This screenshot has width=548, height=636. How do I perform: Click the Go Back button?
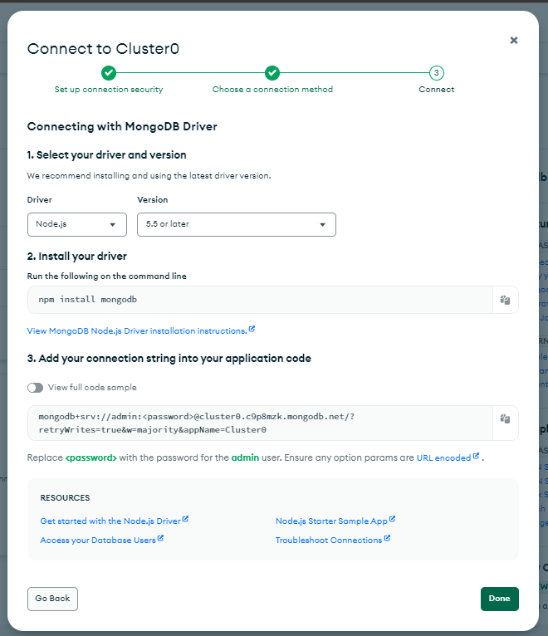(53, 599)
